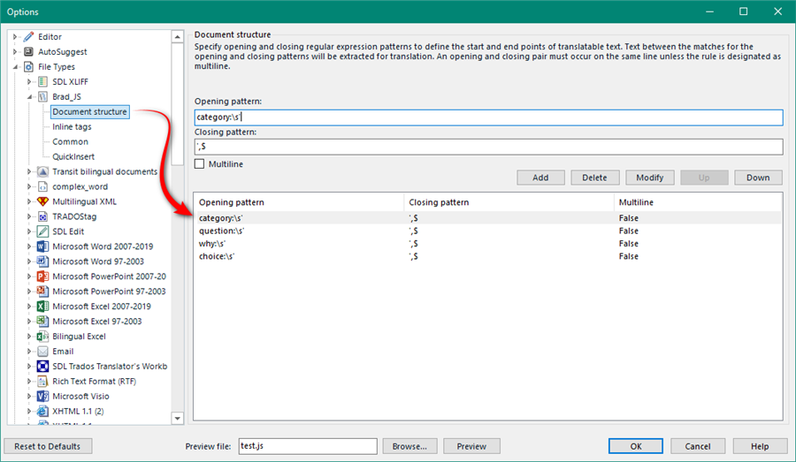Click the Microsoft Visio icon
The height and width of the screenshot is (462, 796).
[43, 396]
